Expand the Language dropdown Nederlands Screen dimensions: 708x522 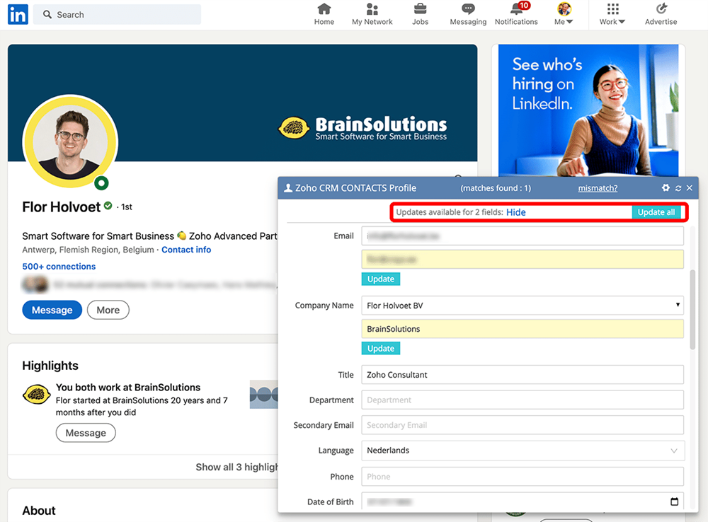coord(523,451)
